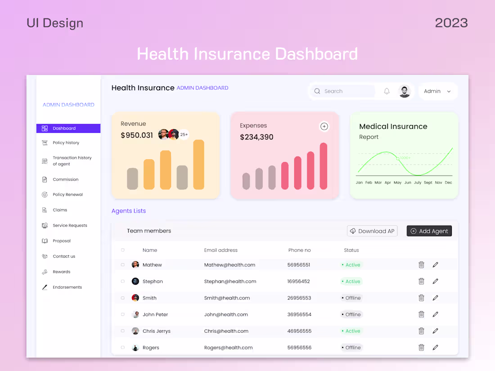The width and height of the screenshot is (495, 371).
Task: Select the Service Requests icon
Action: point(45,225)
